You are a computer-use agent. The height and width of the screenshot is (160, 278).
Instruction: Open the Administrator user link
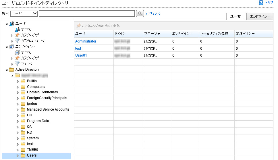click(x=86, y=41)
